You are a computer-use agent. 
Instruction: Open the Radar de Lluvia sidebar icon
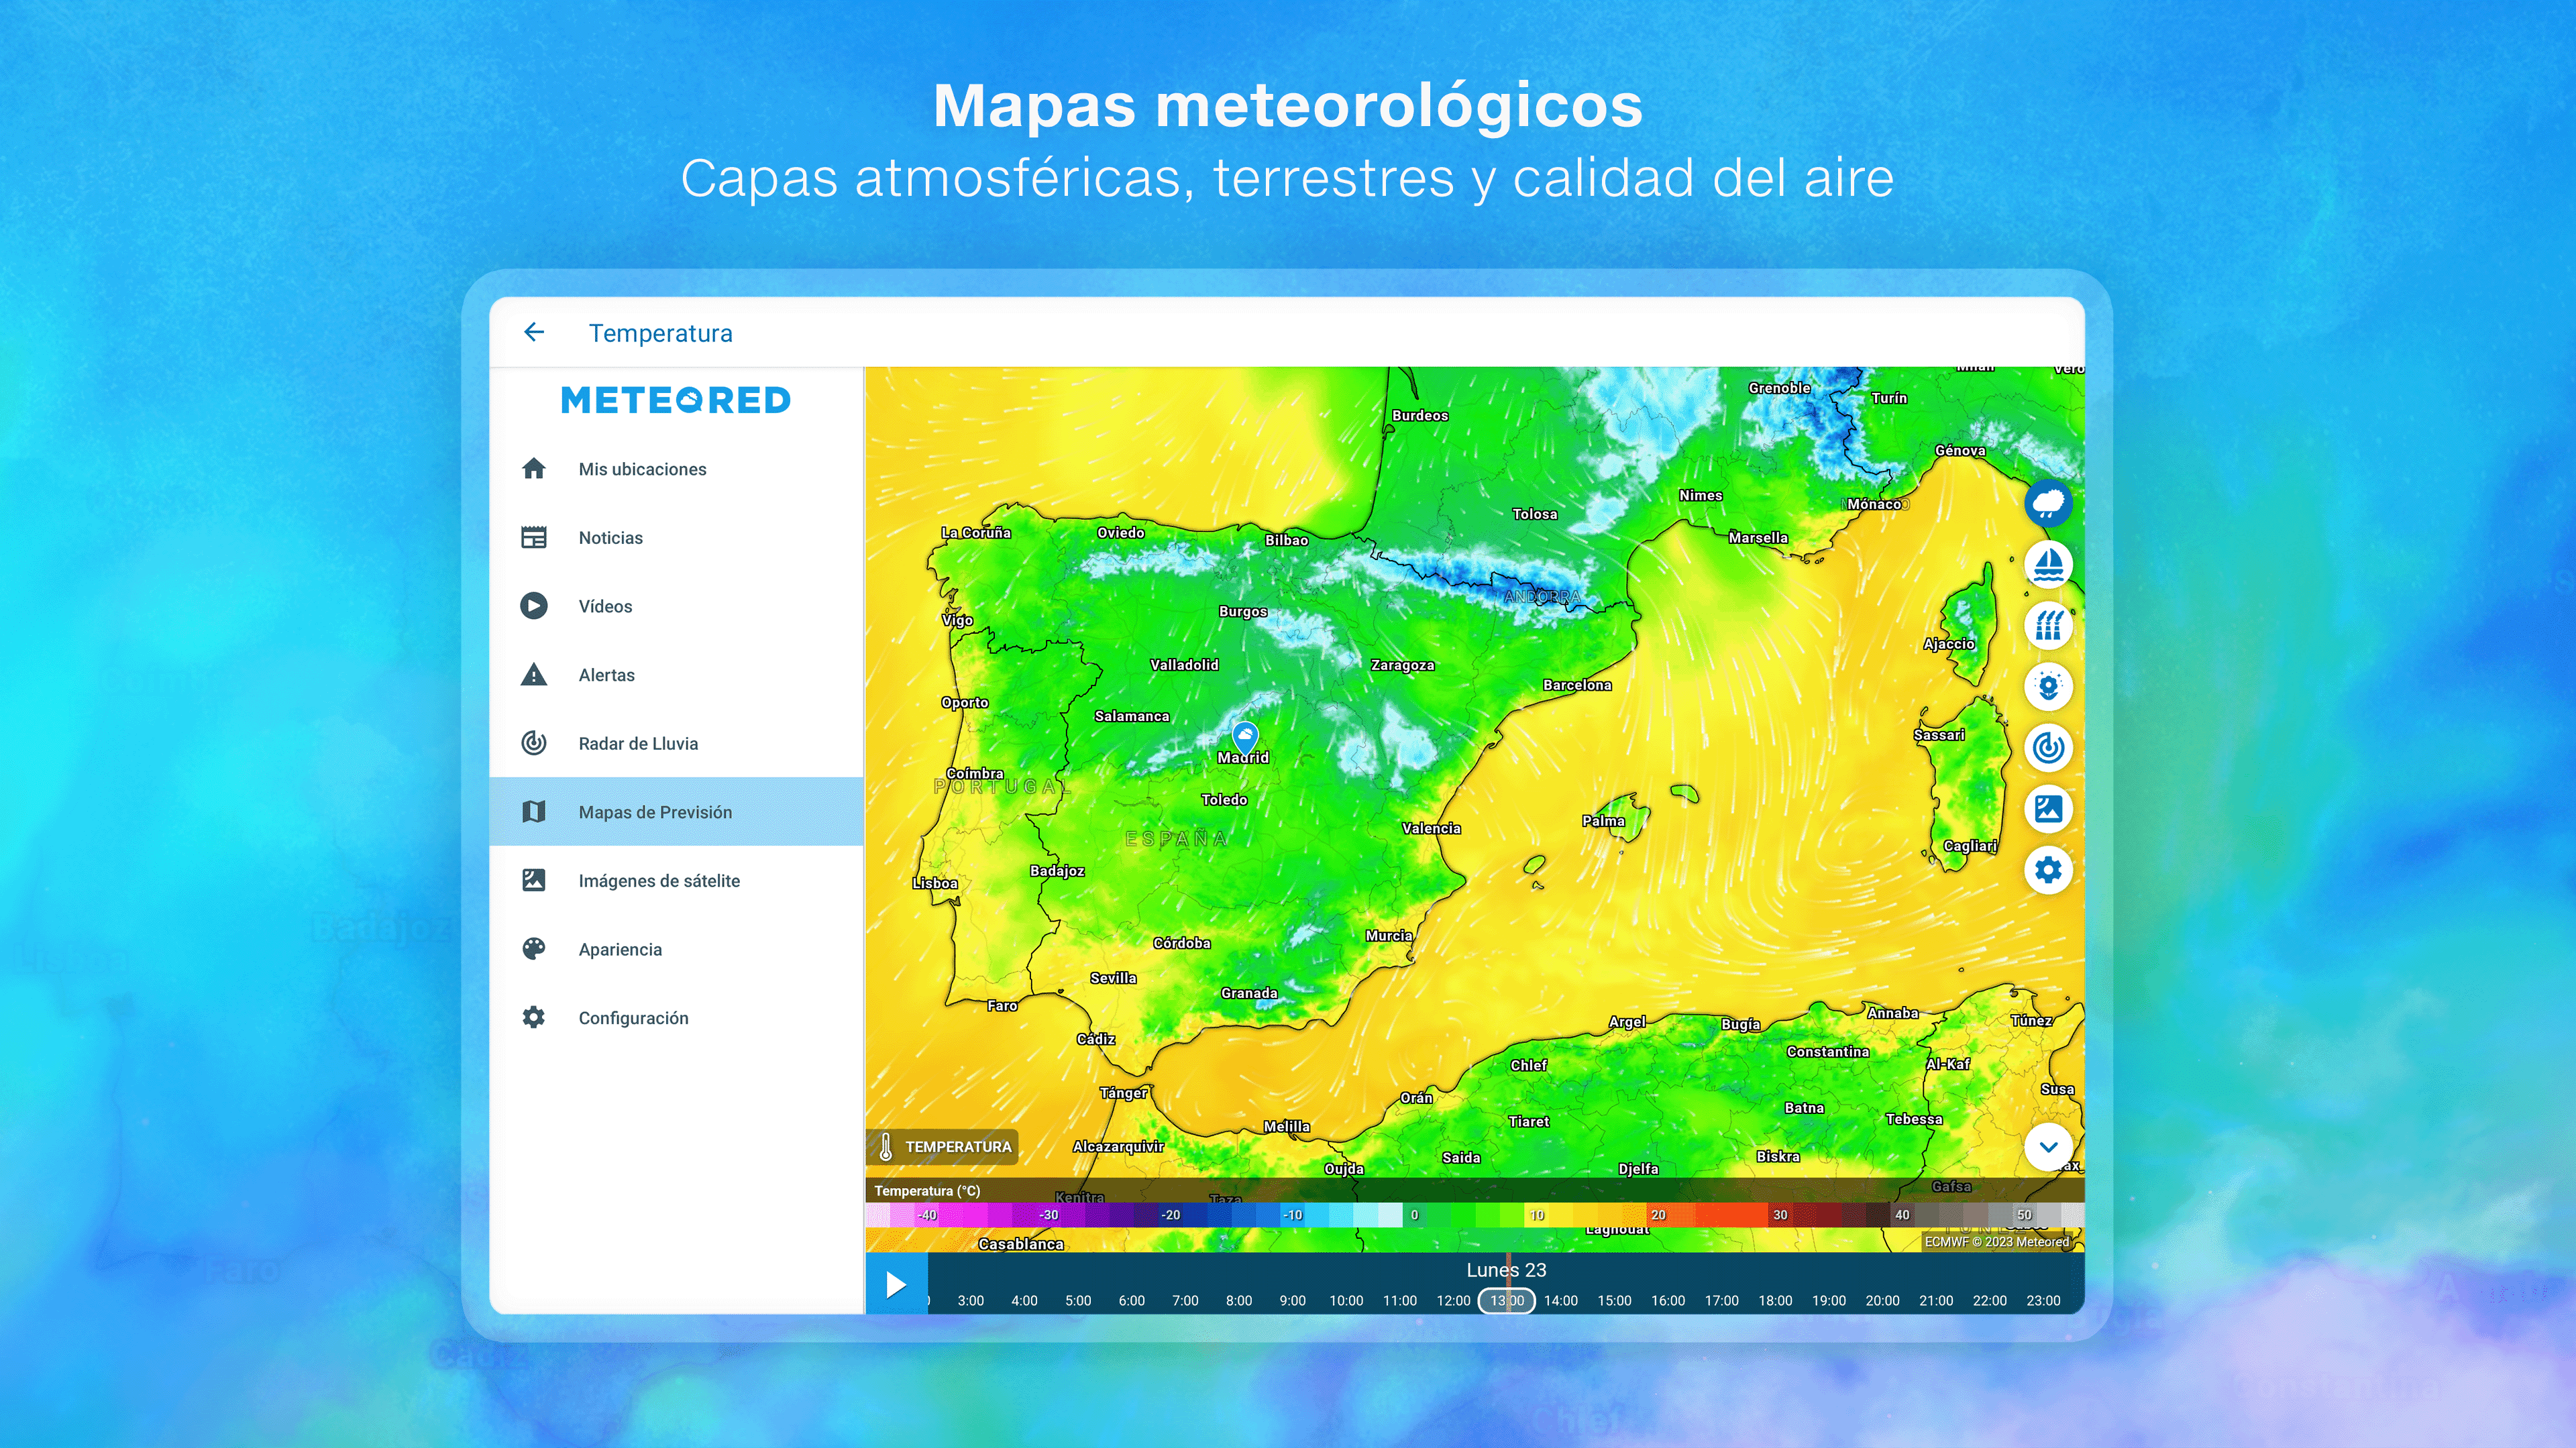coord(534,743)
